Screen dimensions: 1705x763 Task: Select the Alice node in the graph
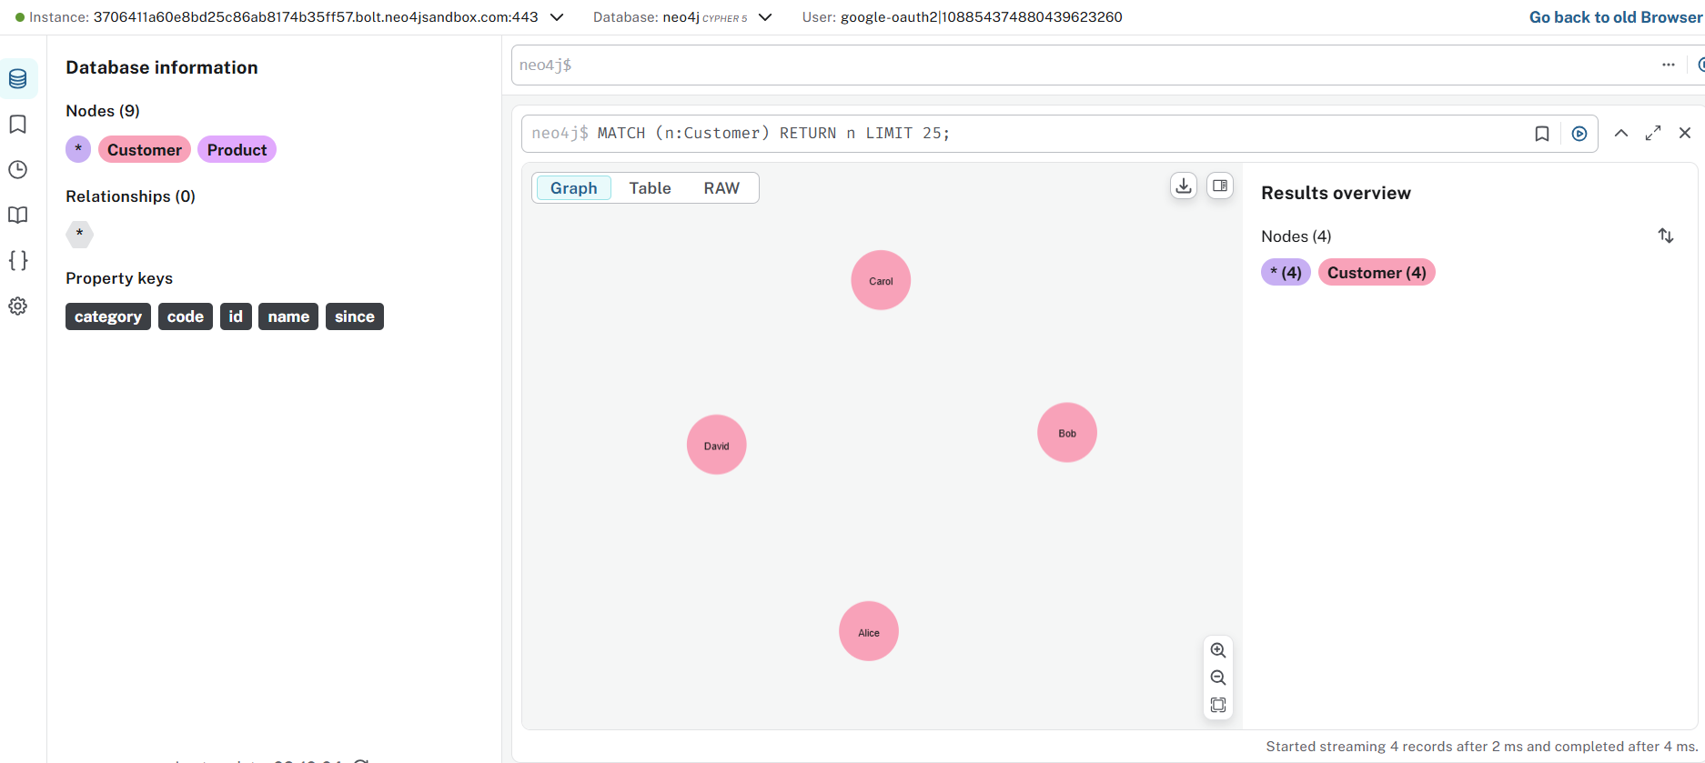[x=869, y=631]
